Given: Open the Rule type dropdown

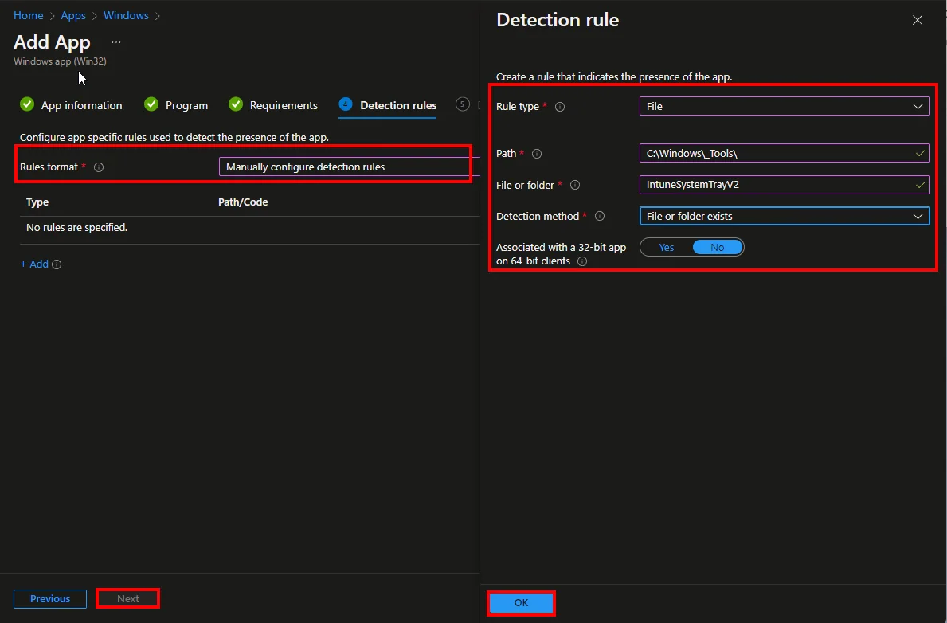Looking at the screenshot, I should pos(785,106).
